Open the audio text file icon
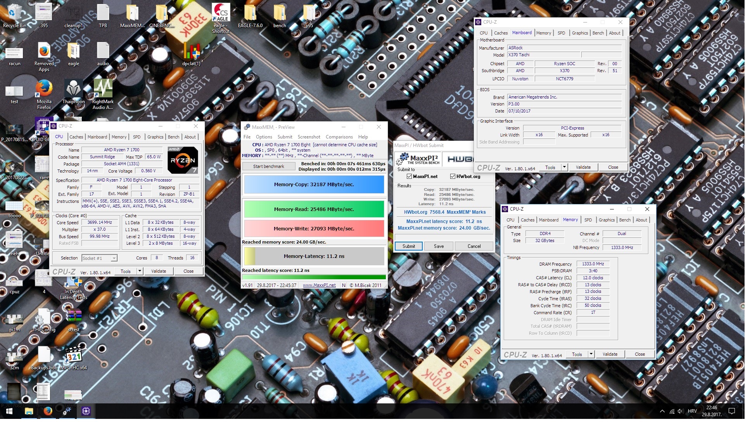The height and width of the screenshot is (422, 750). [x=103, y=54]
